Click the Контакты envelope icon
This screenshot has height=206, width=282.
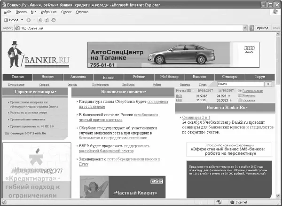click(x=240, y=95)
